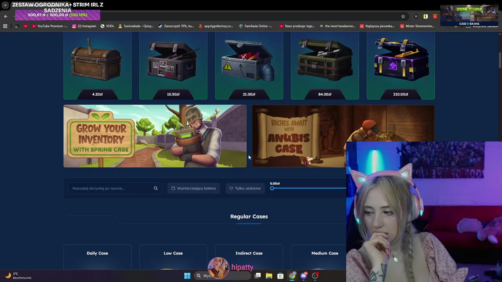Open the Instagram bookmark
The image size is (502, 282).
[x=84, y=26]
